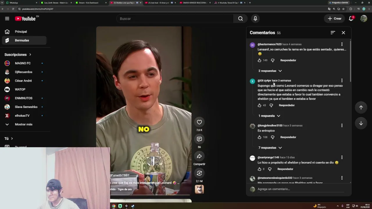
Task: Expand '7 respuestas' replies
Action: 270,148
